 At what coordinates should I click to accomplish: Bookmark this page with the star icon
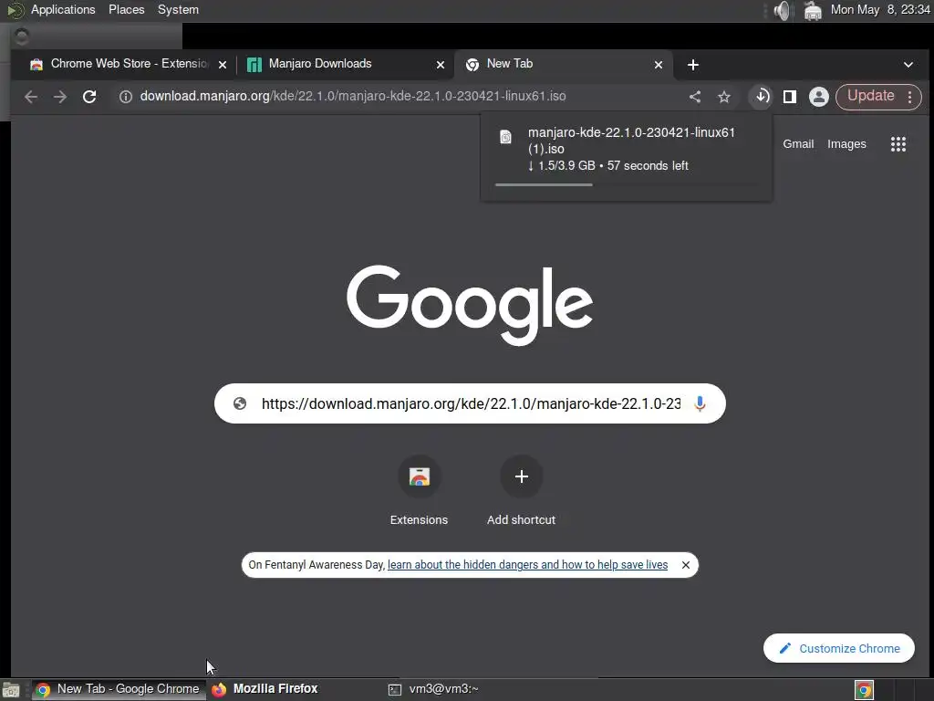(723, 97)
